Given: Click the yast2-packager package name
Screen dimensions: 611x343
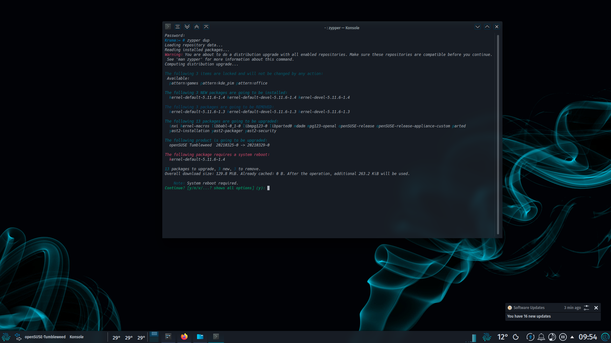Looking at the screenshot, I should pos(227,131).
